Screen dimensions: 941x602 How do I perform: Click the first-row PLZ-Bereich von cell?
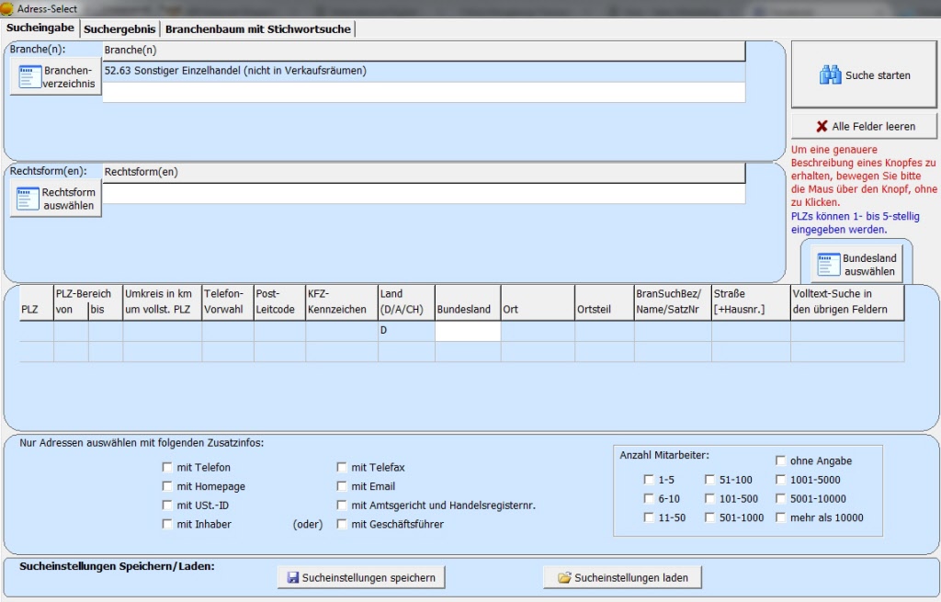click(x=72, y=331)
